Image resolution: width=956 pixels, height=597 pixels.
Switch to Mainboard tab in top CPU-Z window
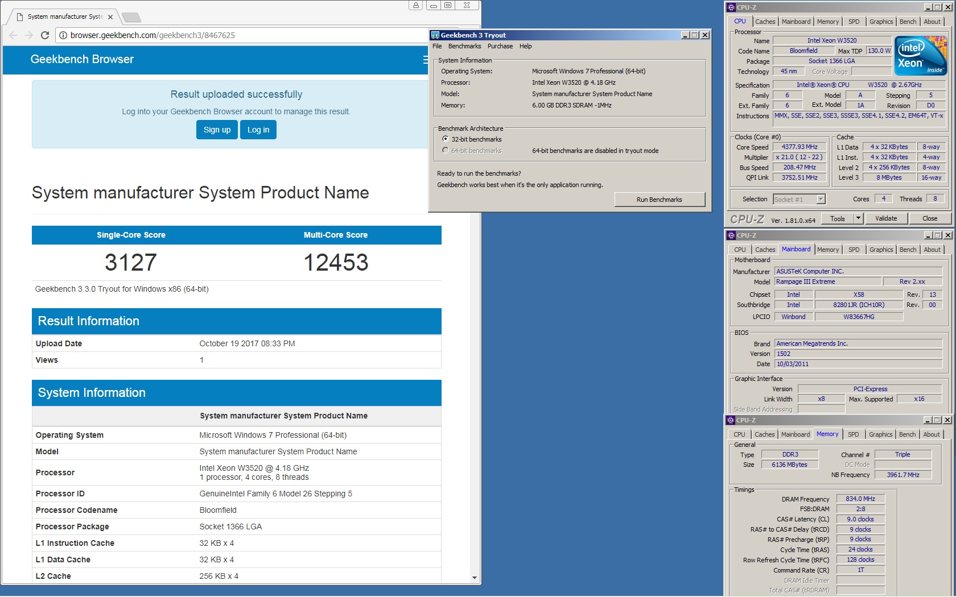pyautogui.click(x=796, y=22)
